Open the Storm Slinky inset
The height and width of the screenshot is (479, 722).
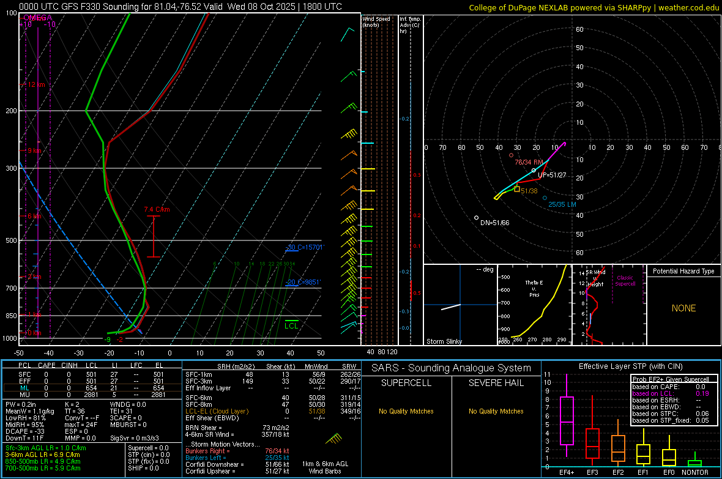[460, 305]
